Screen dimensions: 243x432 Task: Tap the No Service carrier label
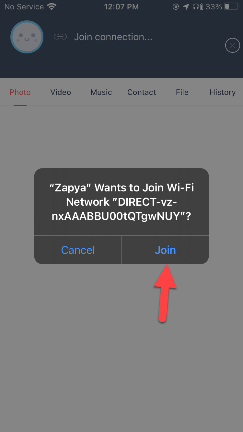[24, 7]
